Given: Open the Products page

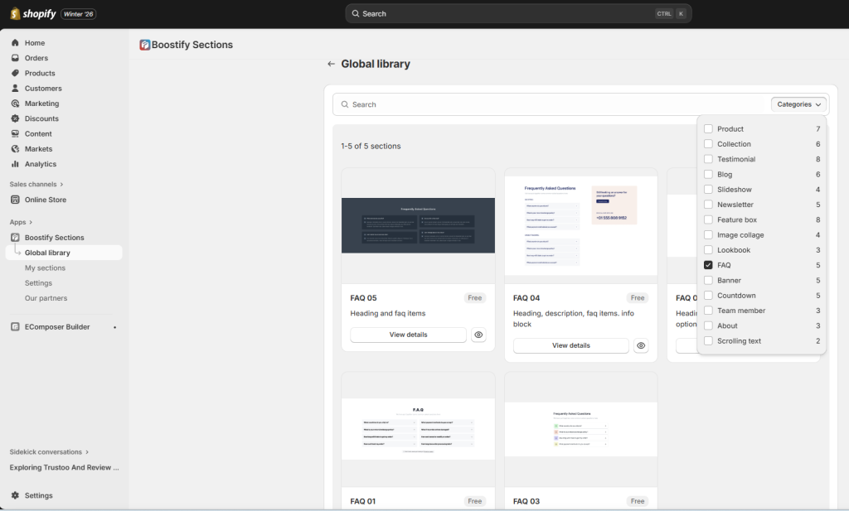Looking at the screenshot, I should [x=17, y=73].
